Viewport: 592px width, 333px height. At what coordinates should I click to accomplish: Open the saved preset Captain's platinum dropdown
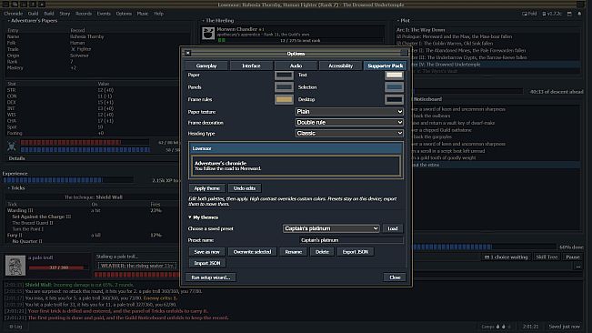coord(331,228)
